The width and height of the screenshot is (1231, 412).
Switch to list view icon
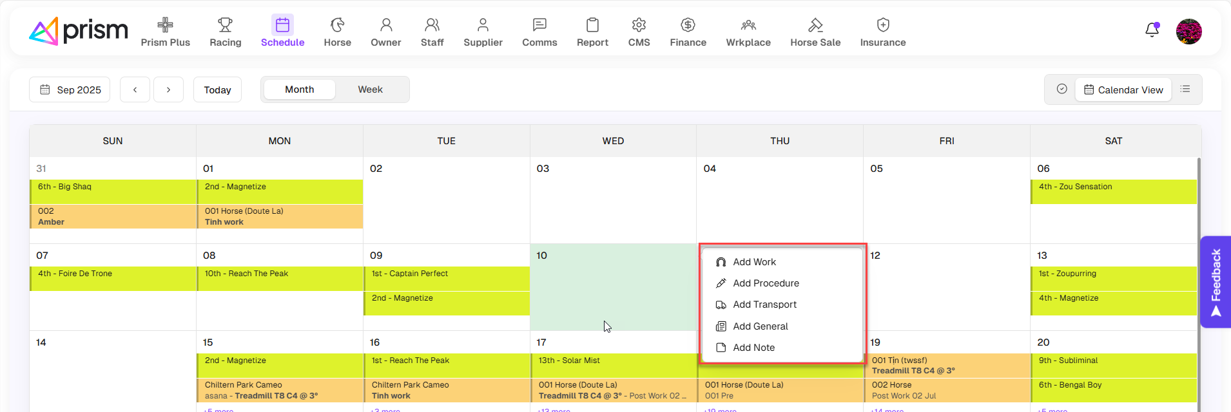[x=1185, y=89]
